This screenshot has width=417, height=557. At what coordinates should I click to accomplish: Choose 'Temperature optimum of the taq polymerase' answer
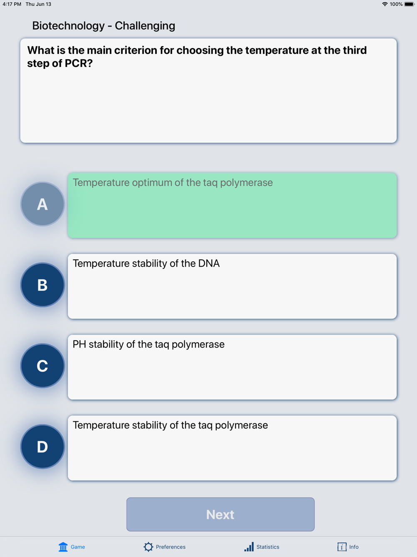tap(232, 205)
